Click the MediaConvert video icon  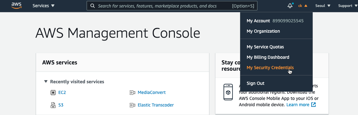133,93
